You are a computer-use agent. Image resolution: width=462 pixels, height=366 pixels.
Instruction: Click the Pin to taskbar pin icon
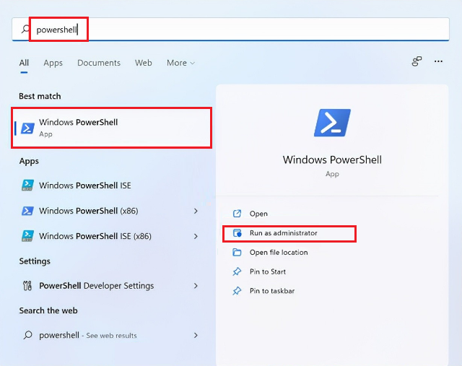[x=237, y=291]
